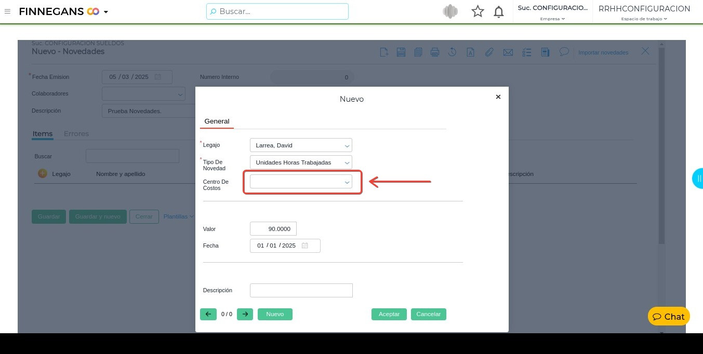The width and height of the screenshot is (703, 354).
Task: Click the speech bubble comments icon
Action: point(564,52)
